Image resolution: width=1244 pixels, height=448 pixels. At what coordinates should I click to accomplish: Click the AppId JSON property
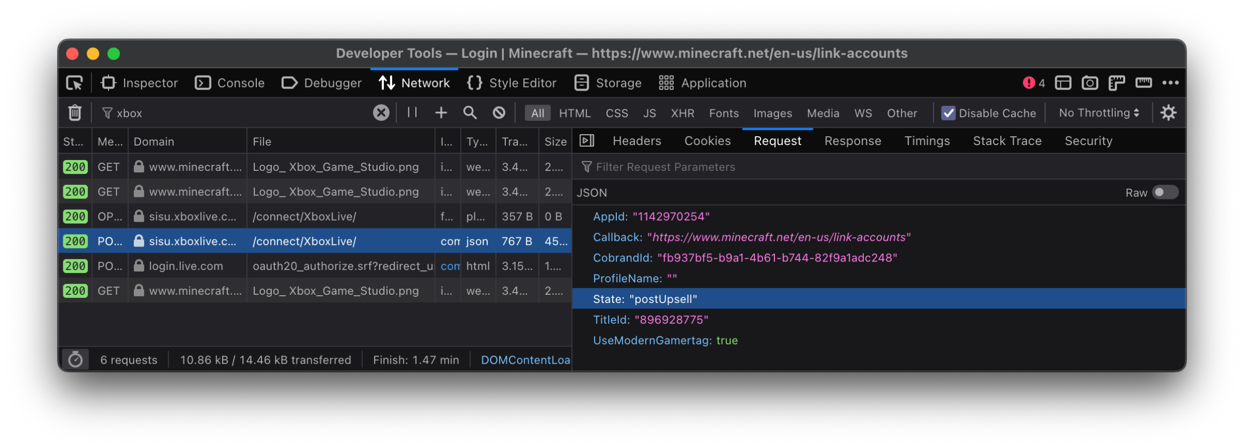610,216
